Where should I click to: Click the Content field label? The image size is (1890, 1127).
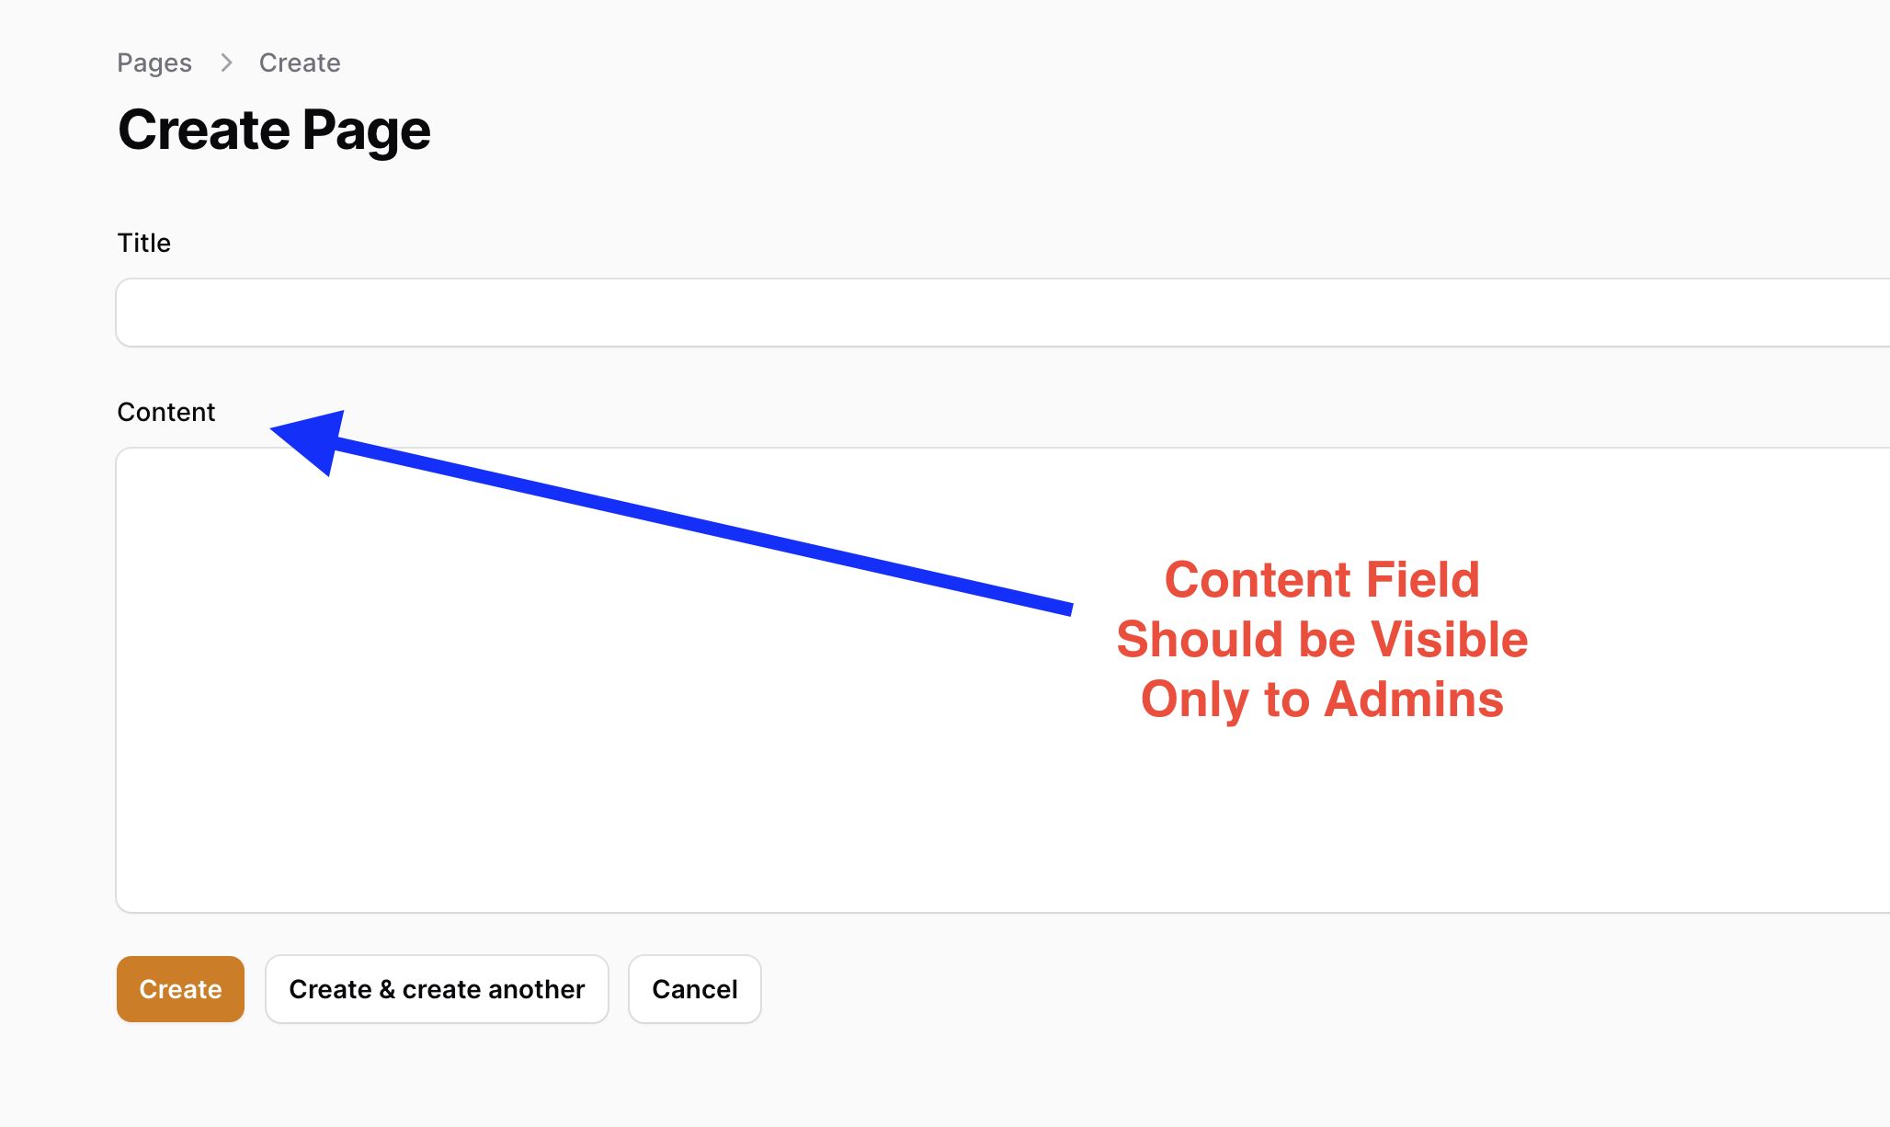pos(166,412)
